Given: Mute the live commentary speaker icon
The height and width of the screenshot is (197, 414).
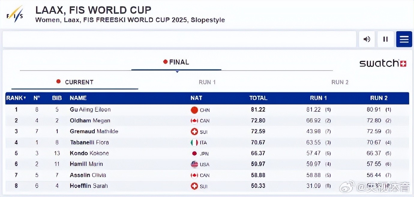Looking at the screenshot, I should tap(367, 39).
